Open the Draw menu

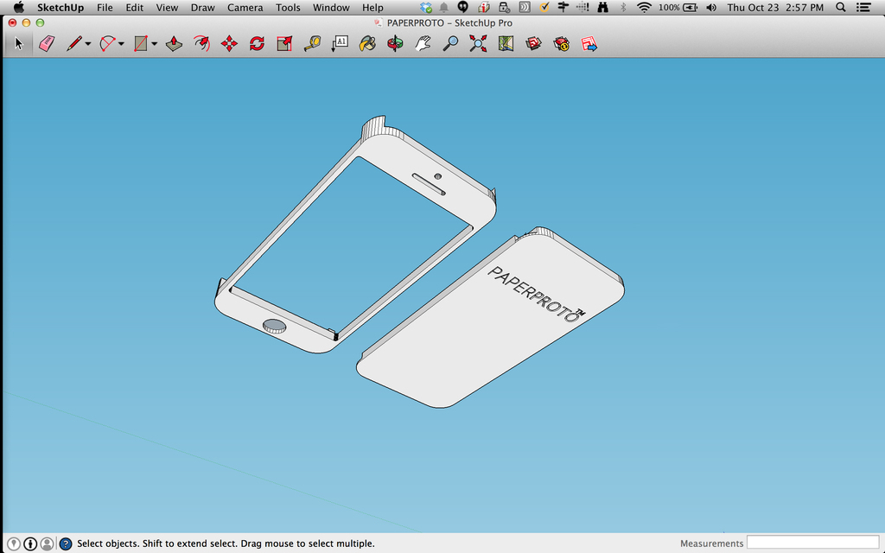202,8
